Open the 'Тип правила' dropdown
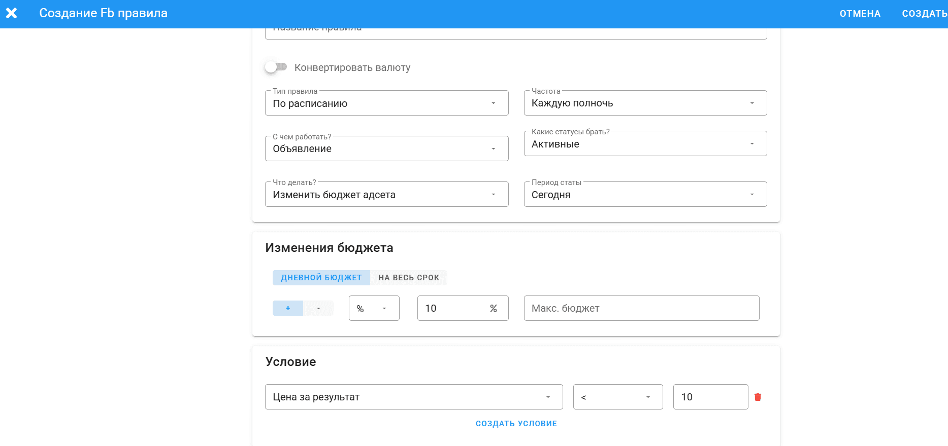948x446 pixels. (x=386, y=103)
